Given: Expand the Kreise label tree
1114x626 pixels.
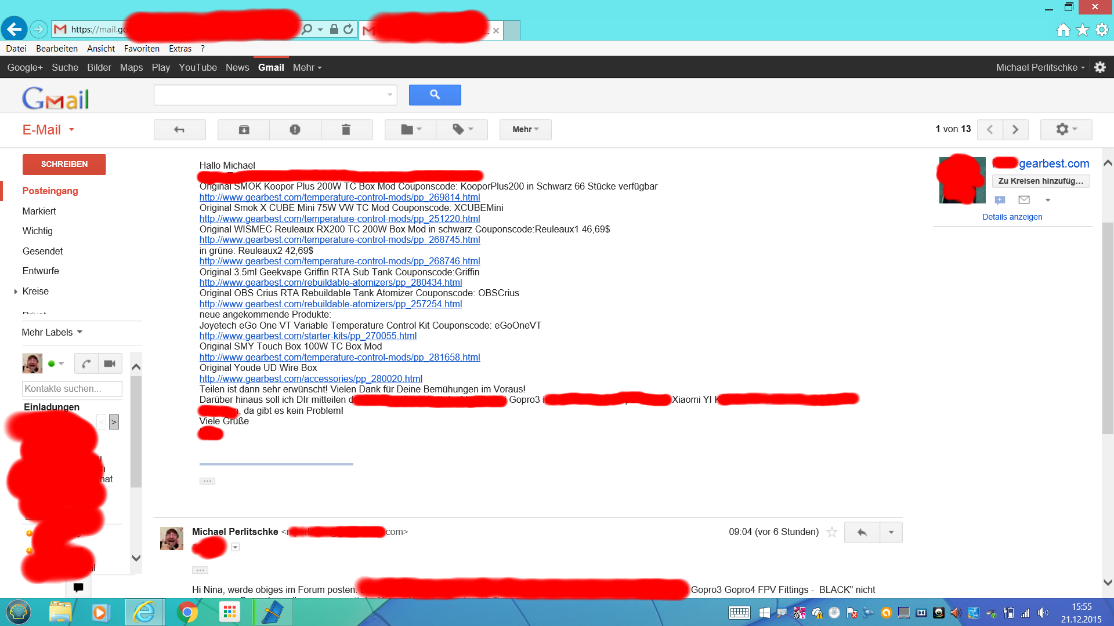Looking at the screenshot, I should click(16, 292).
